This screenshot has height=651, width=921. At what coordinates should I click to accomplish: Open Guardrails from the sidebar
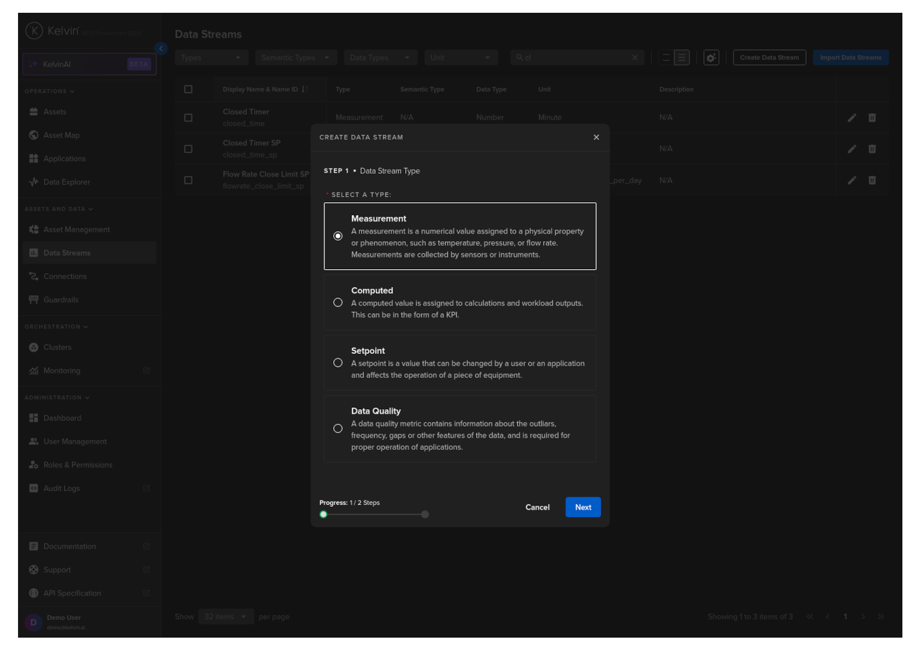pos(61,300)
